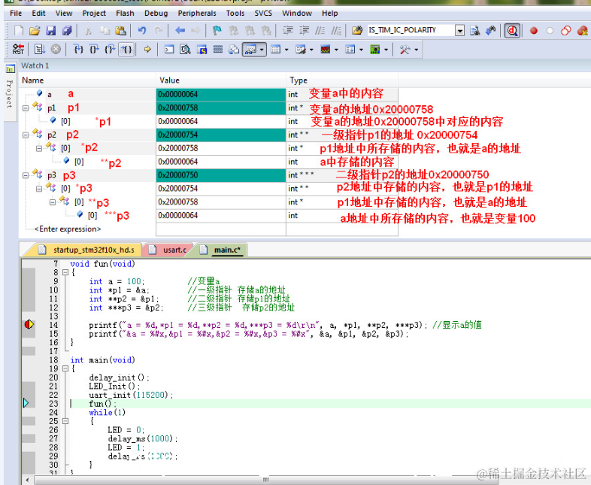Open the Debug menu
Screen dimensions: 591x485
click(x=156, y=14)
